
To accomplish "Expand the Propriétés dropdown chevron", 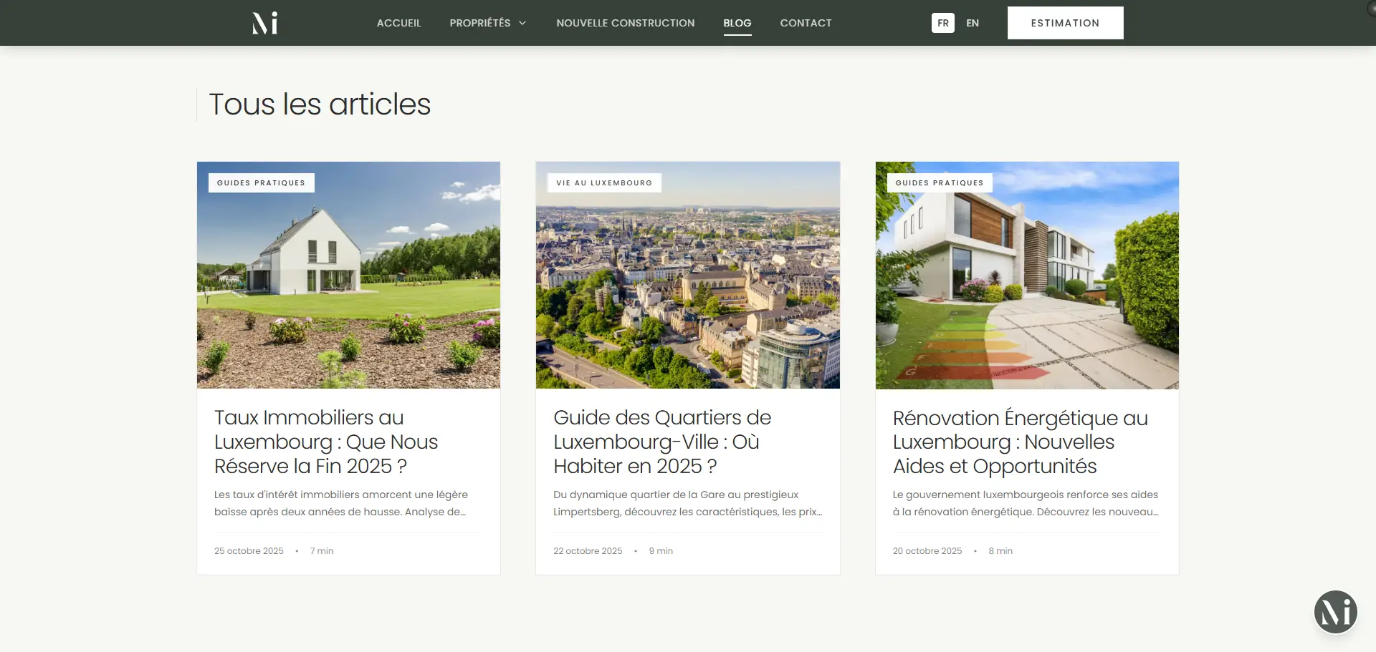I will click(522, 23).
